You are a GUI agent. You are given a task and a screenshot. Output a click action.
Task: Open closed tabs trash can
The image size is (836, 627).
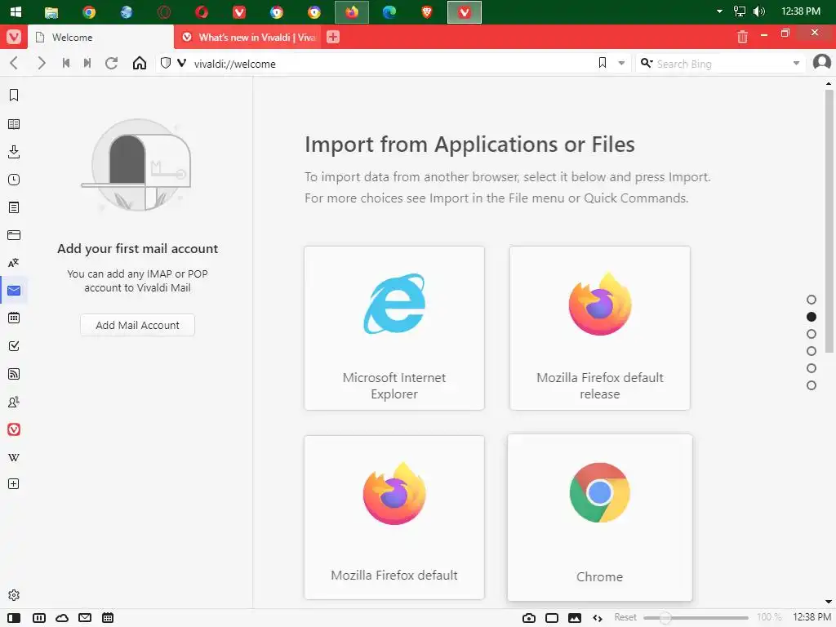(742, 36)
